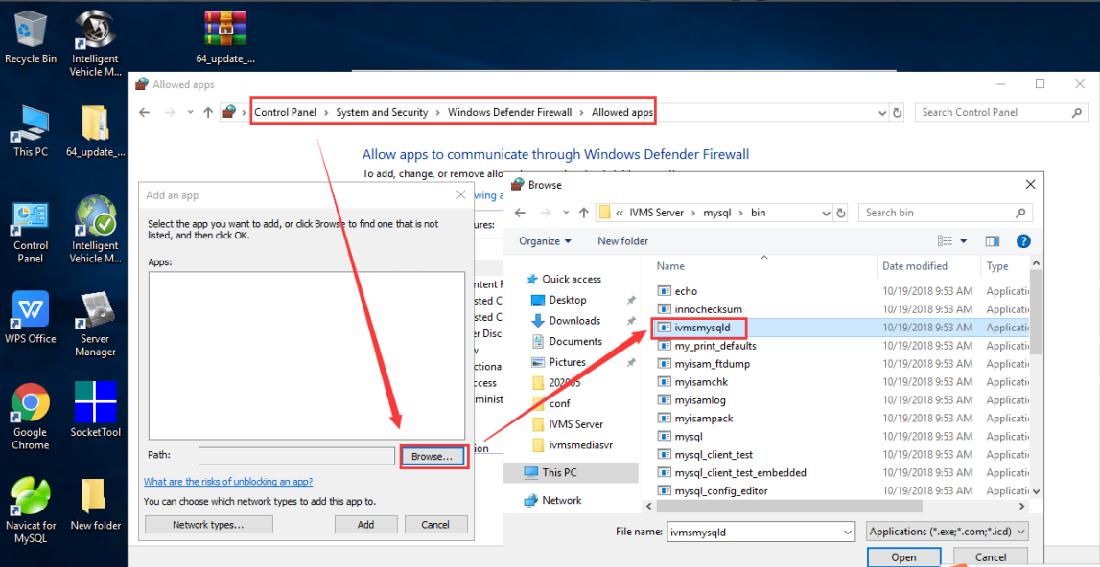Refresh the Browse dialog folder view
This screenshot has height=567, width=1100.
[x=842, y=213]
